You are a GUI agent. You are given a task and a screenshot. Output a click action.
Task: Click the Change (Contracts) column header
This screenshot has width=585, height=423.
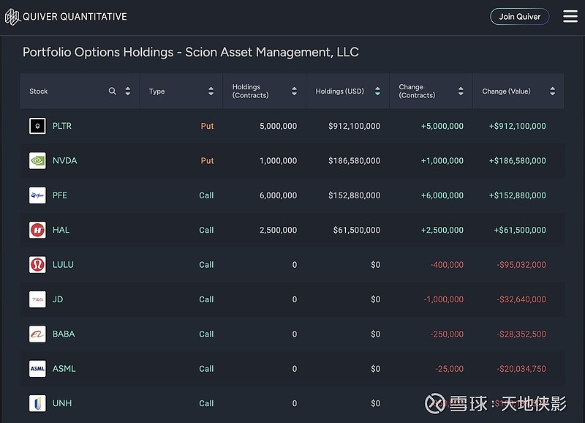[x=417, y=91]
